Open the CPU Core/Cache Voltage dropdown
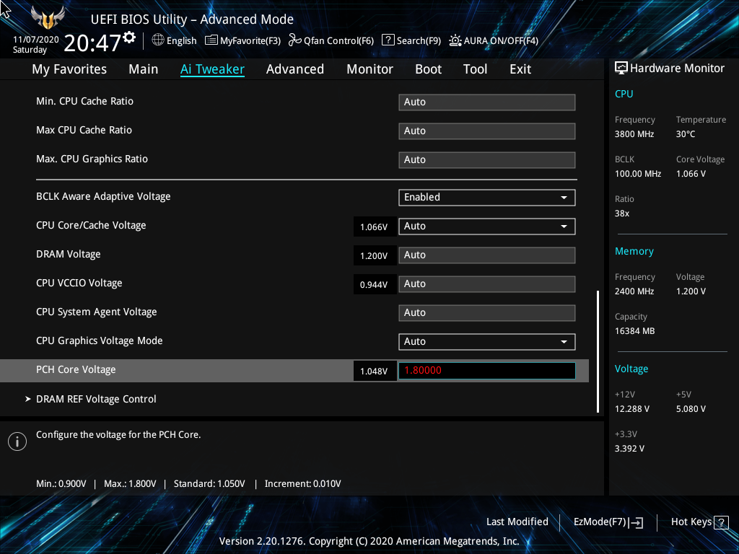 (487, 226)
